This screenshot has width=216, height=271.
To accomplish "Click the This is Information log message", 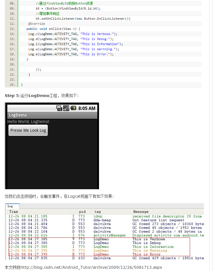I will [x=153, y=247].
